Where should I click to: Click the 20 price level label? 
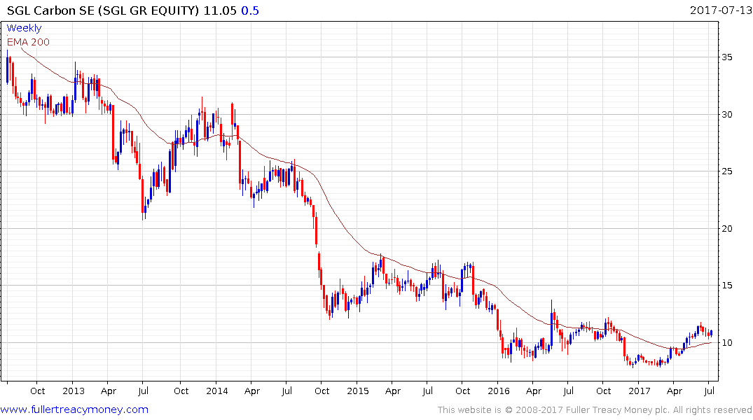tap(727, 228)
